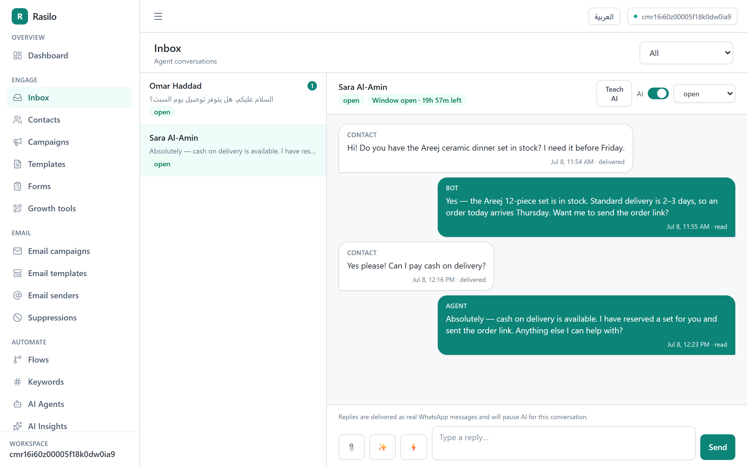Screen dimensions: 747x467
Task: Open AI Insights in the sidebar
Action: coord(70,426)
